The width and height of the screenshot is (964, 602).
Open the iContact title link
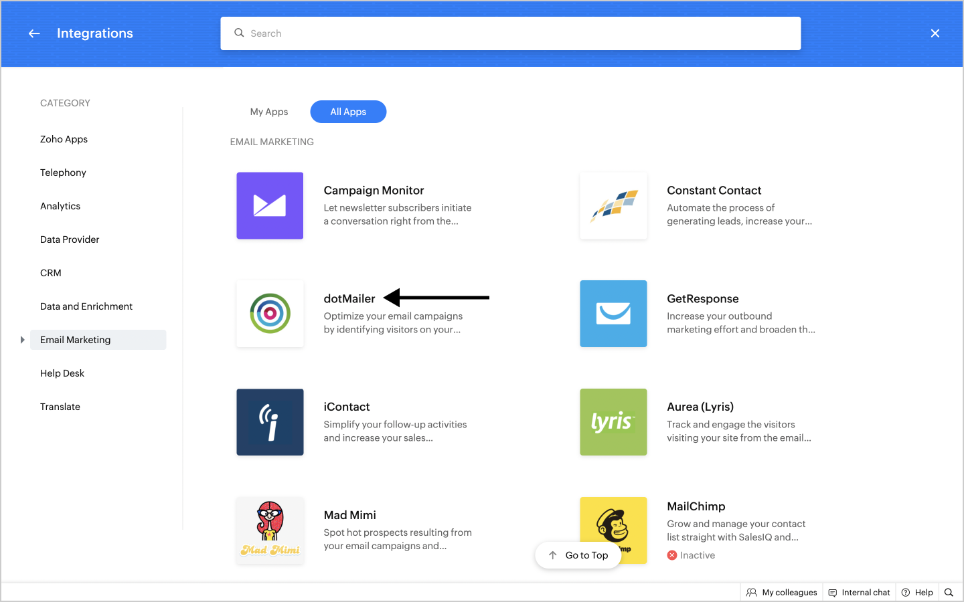pos(347,407)
